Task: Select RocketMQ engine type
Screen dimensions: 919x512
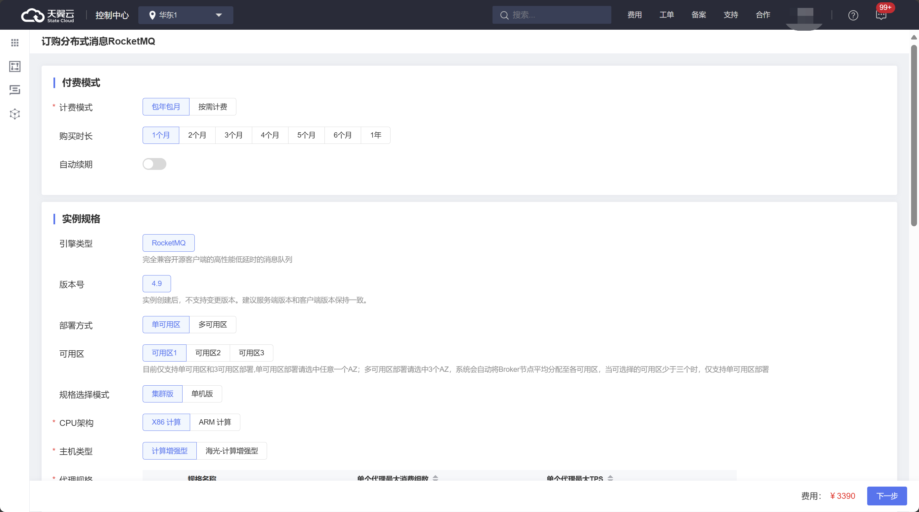Action: pyautogui.click(x=168, y=243)
